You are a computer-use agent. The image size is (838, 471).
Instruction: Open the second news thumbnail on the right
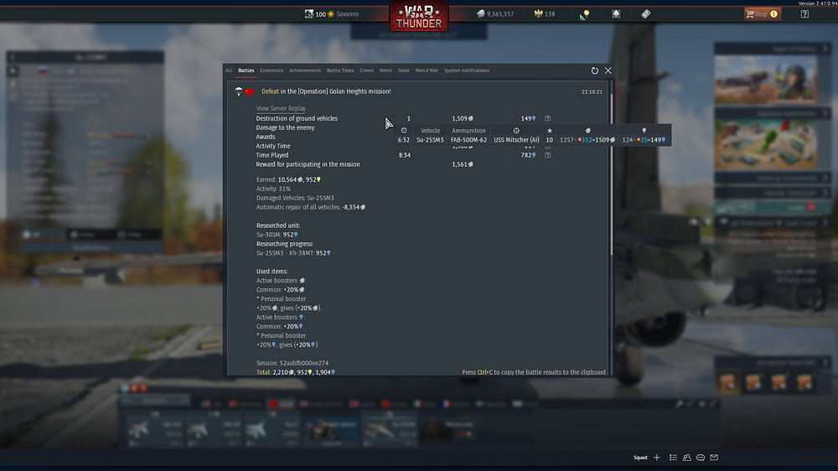765,144
